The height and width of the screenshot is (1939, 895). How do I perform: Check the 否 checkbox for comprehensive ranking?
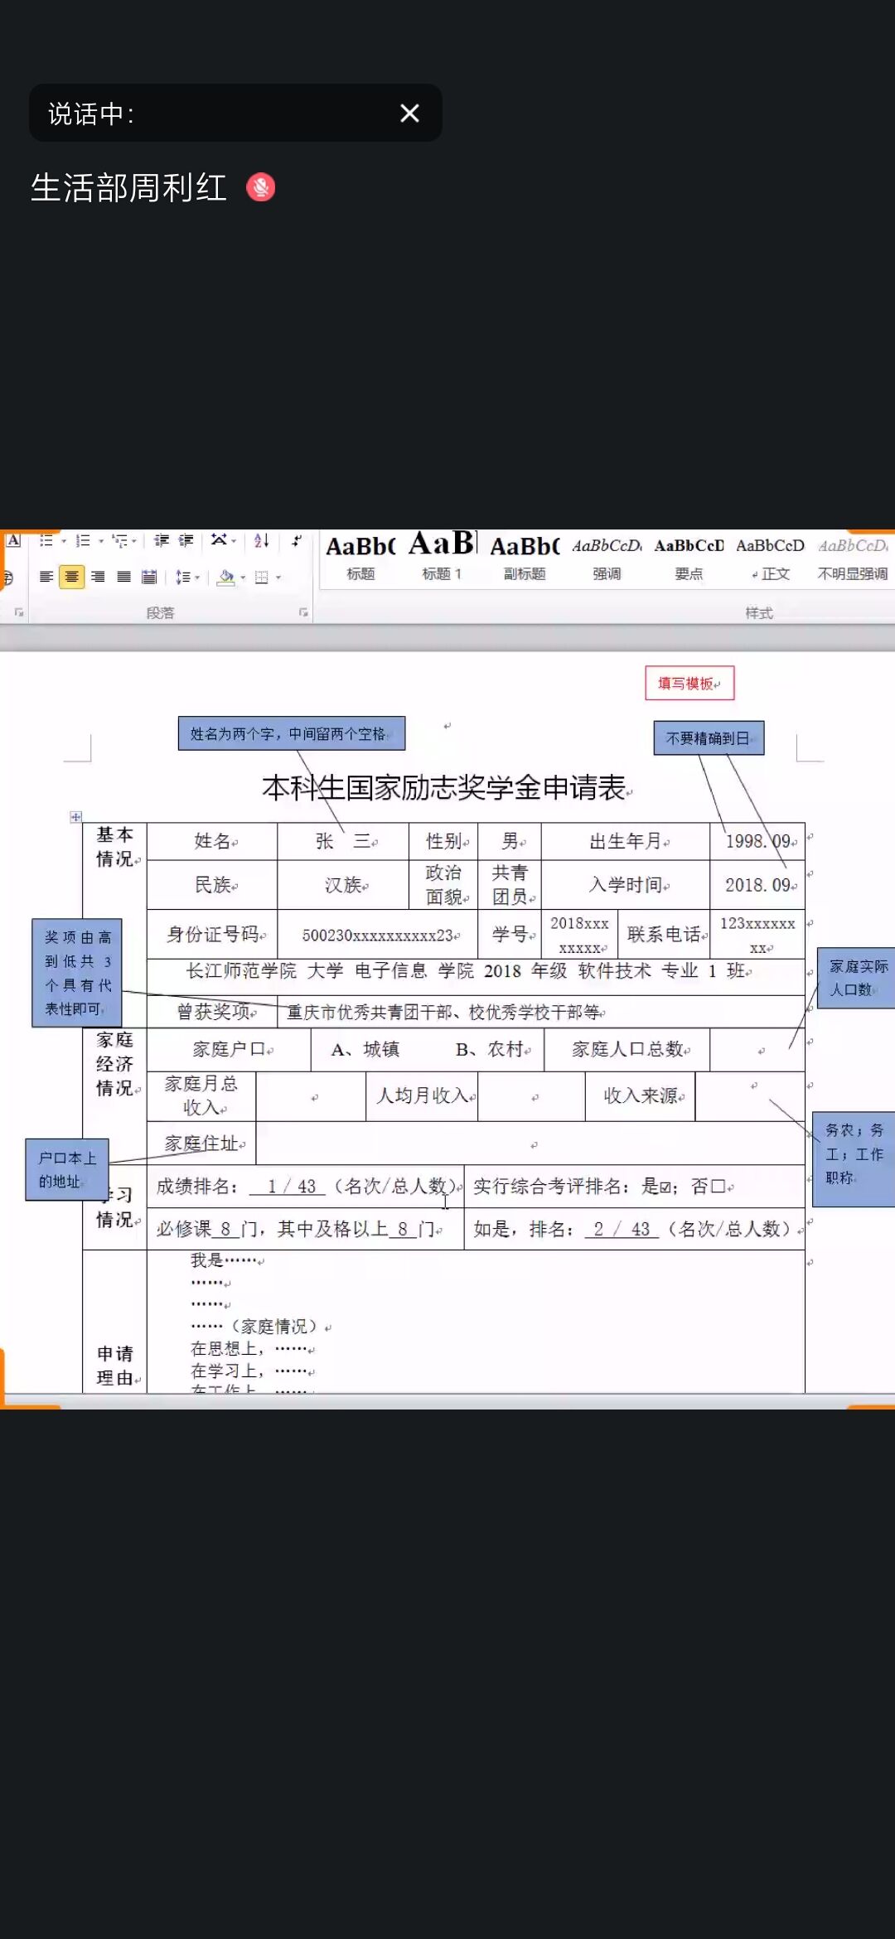tap(718, 1187)
